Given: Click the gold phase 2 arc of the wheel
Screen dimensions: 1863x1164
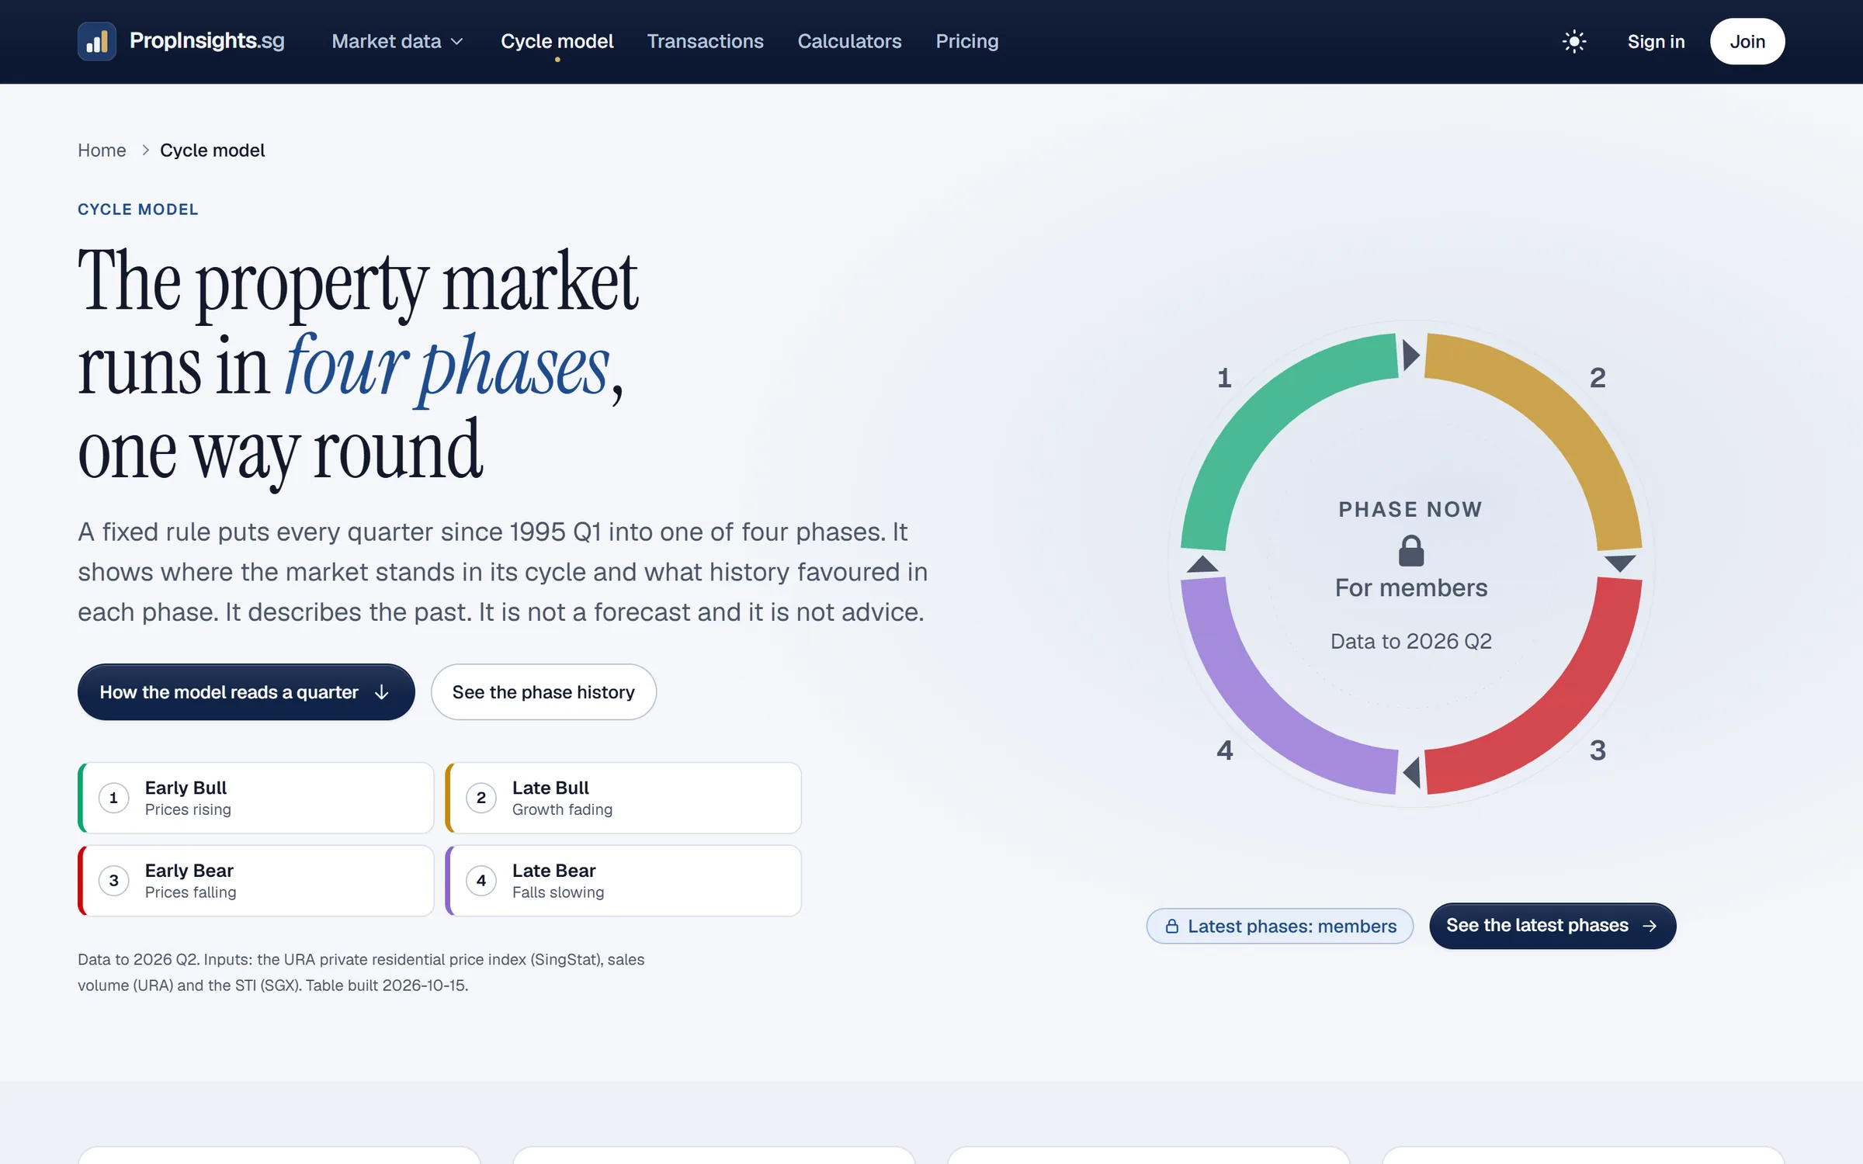Looking at the screenshot, I should point(1559,416).
